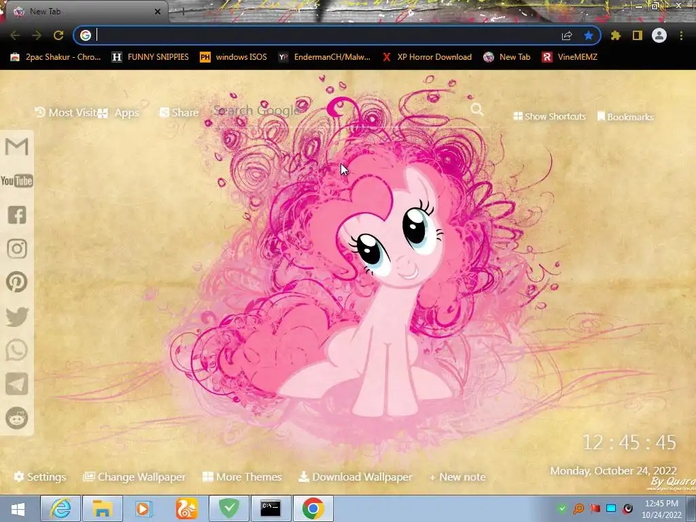
Task: Click red flag tray icon
Action: (595, 508)
